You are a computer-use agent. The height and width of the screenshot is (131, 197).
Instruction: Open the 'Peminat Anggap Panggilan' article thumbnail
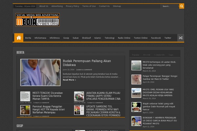tap(25, 110)
